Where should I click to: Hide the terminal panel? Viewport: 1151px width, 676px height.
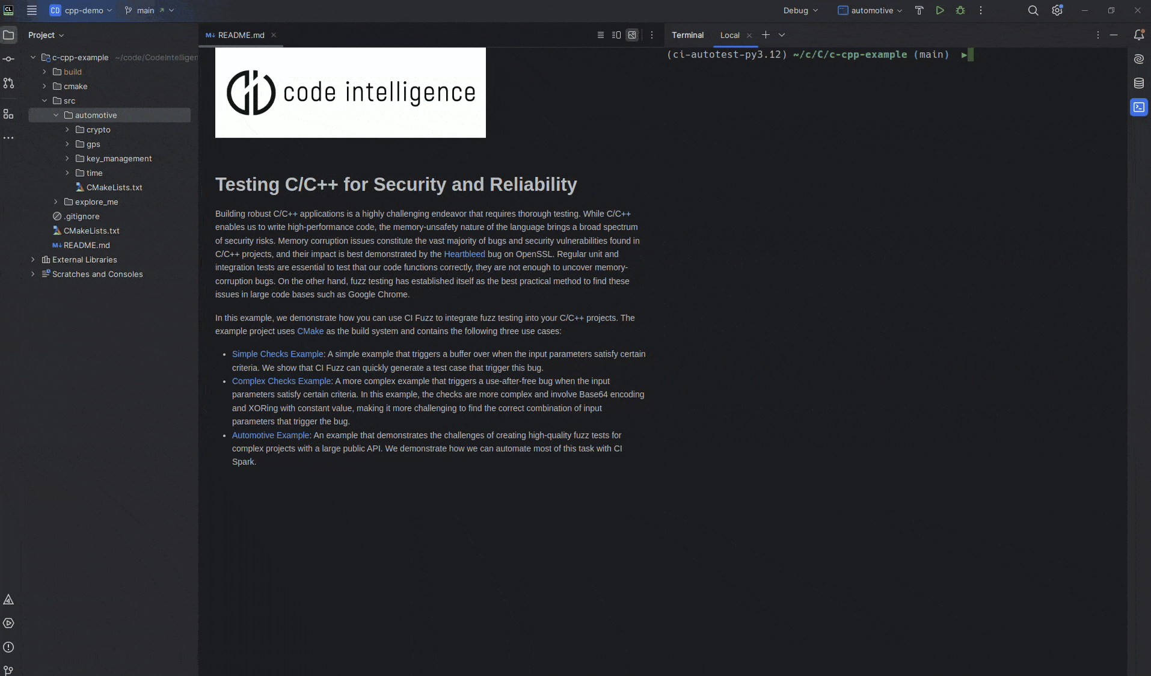click(1114, 35)
